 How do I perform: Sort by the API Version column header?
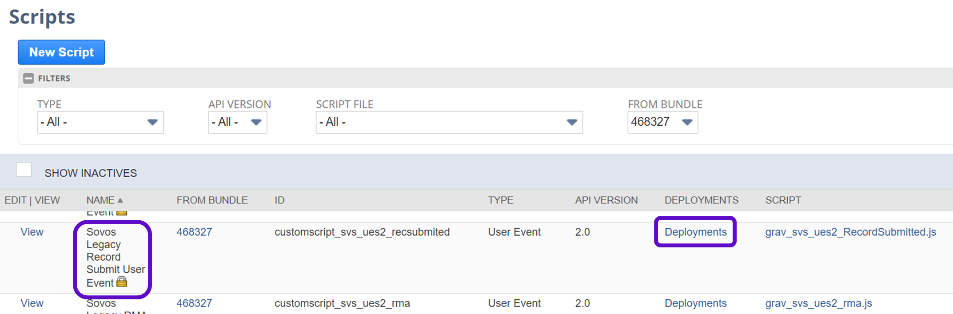click(x=606, y=200)
